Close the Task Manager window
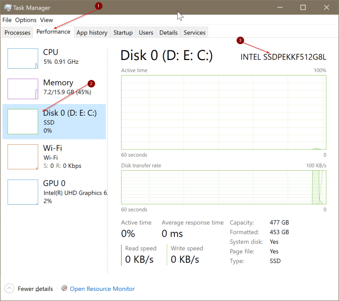The width and height of the screenshot is (339, 301). click(326, 7)
